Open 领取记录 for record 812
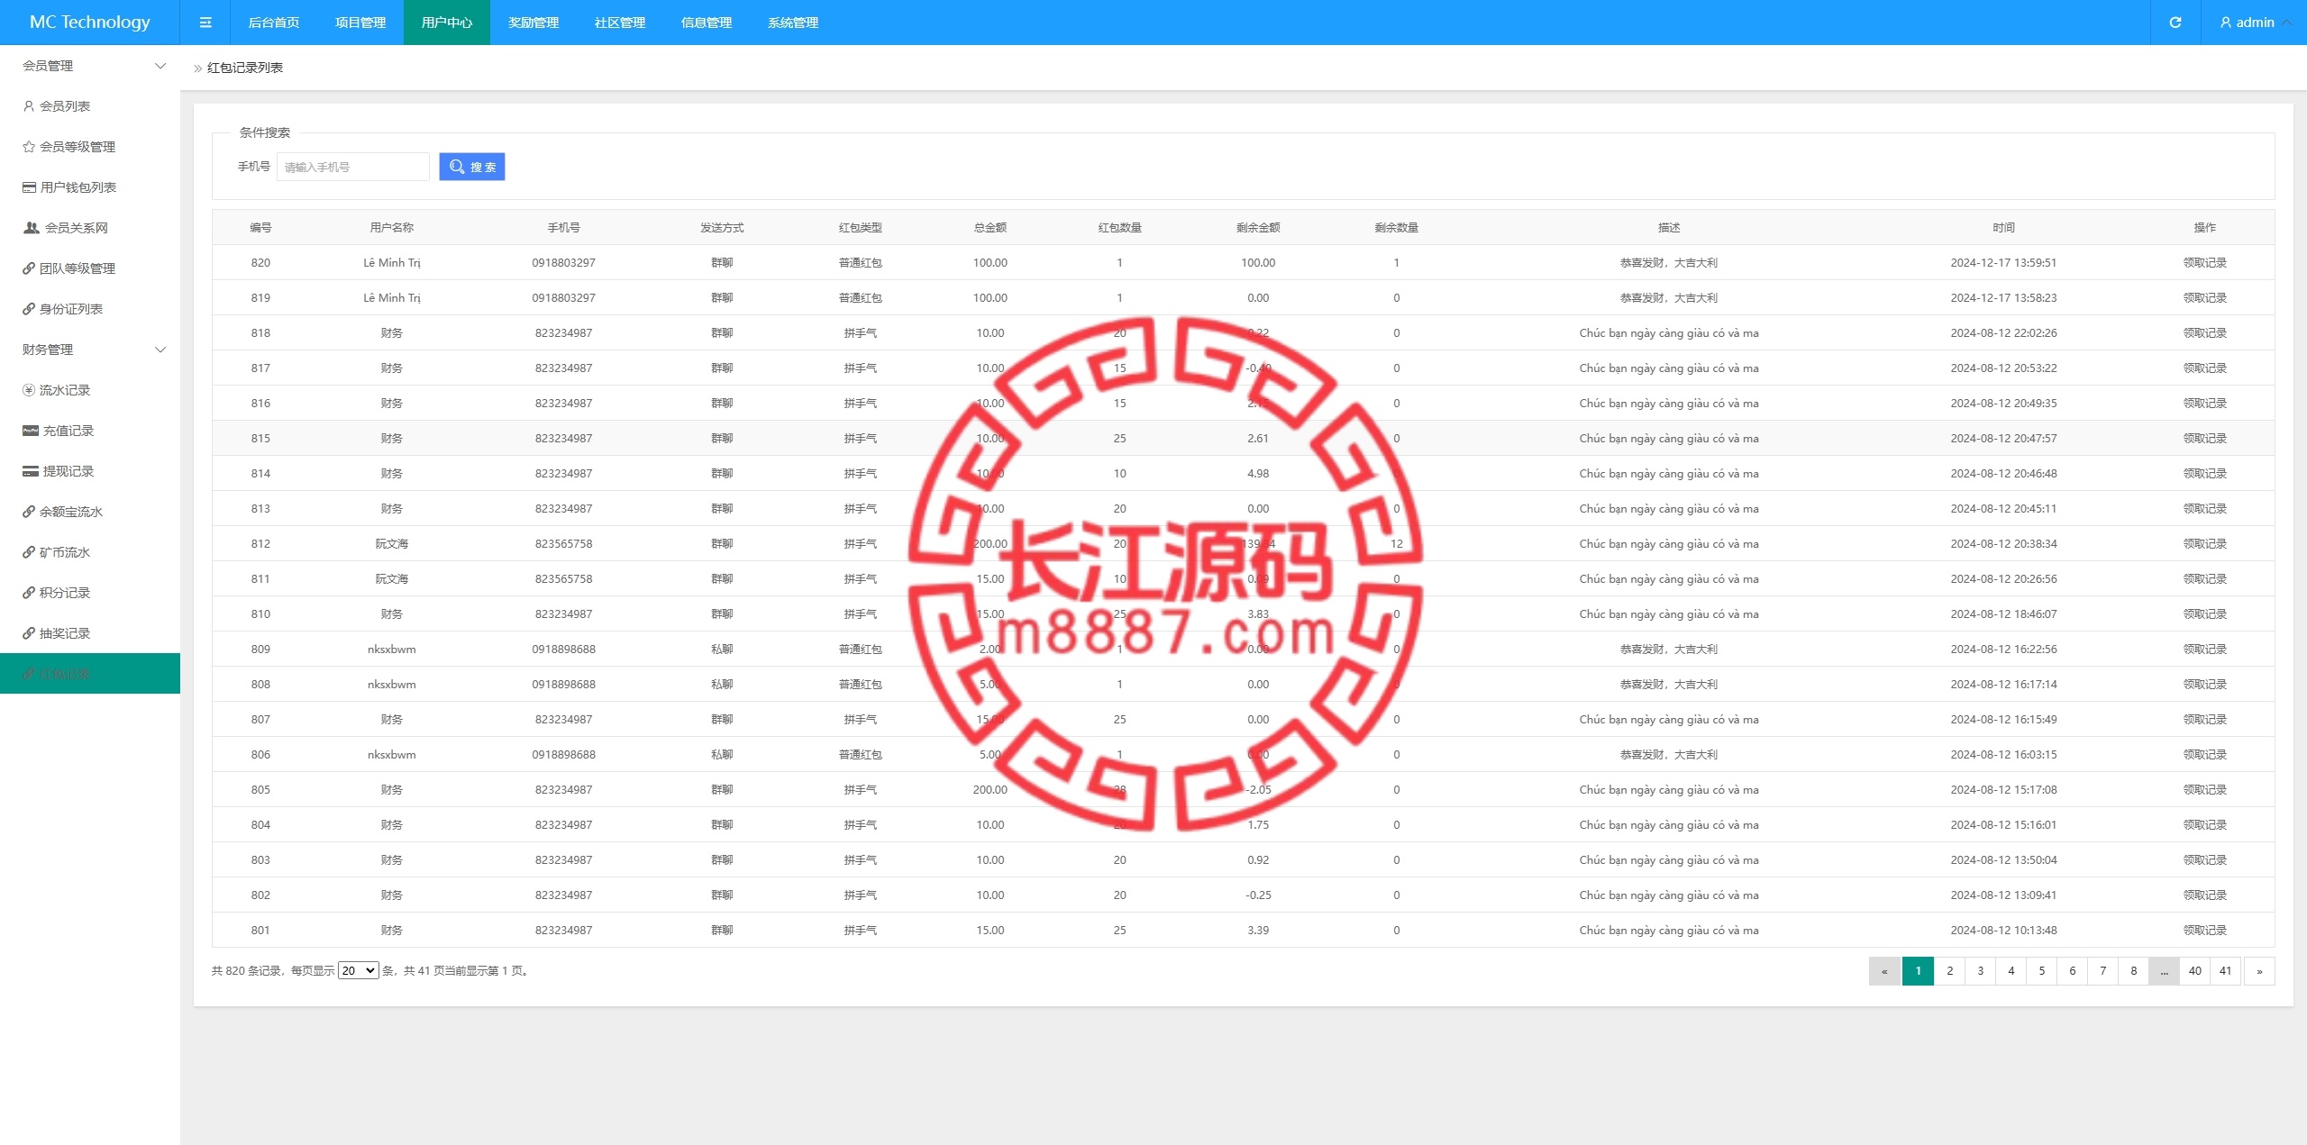 click(2204, 544)
